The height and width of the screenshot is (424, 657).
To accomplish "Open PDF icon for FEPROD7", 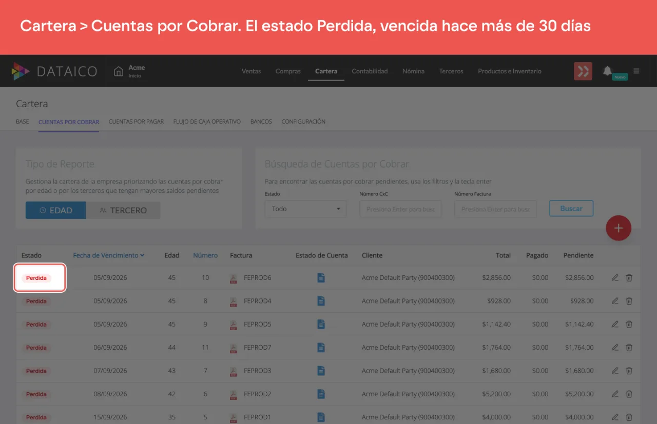I will (233, 348).
